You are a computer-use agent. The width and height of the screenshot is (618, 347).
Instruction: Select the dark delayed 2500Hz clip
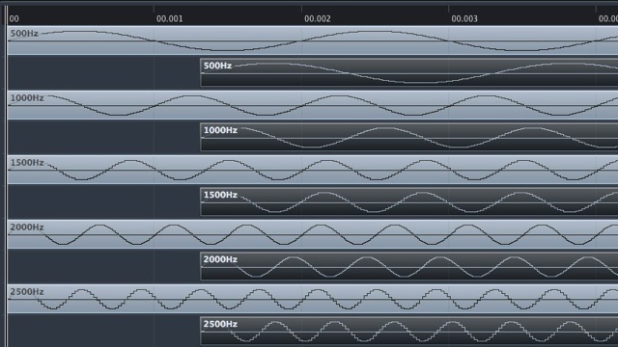tap(409, 331)
